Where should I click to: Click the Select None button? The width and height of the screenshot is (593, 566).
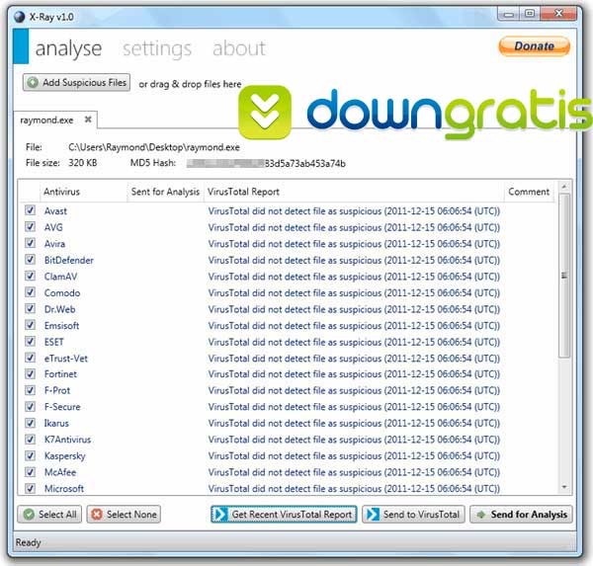pyautogui.click(x=124, y=515)
